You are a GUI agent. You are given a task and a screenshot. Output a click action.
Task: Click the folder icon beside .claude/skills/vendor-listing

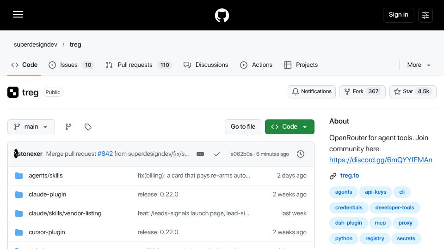pyautogui.click(x=18, y=213)
